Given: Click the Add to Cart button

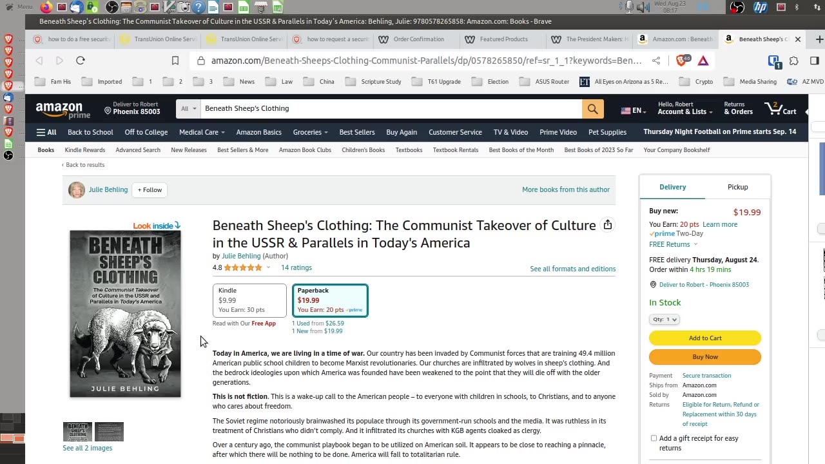Looking at the screenshot, I should click(x=704, y=338).
